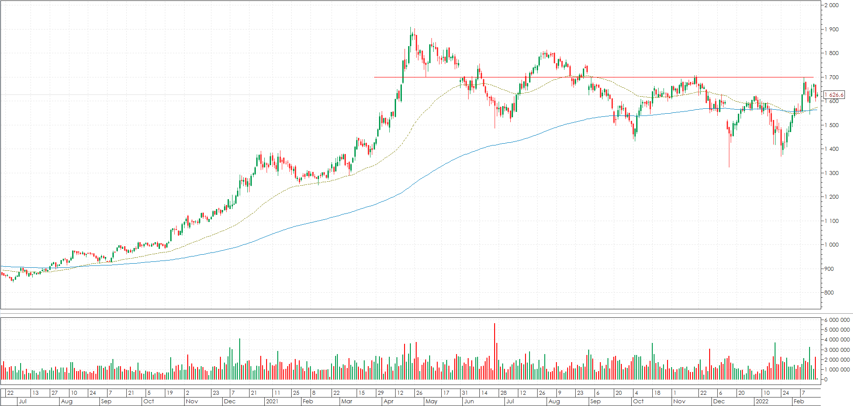Click the 1 700 price axis label
853x406 pixels.
(832, 77)
